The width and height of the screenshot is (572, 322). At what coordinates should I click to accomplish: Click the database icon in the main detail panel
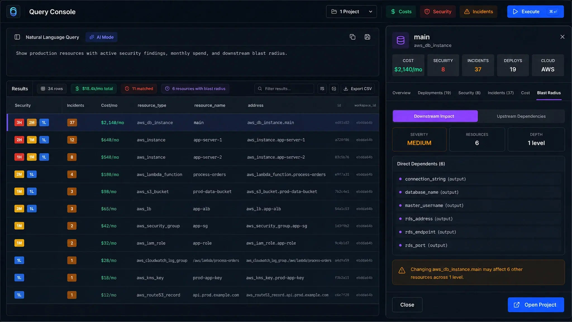pos(401,40)
